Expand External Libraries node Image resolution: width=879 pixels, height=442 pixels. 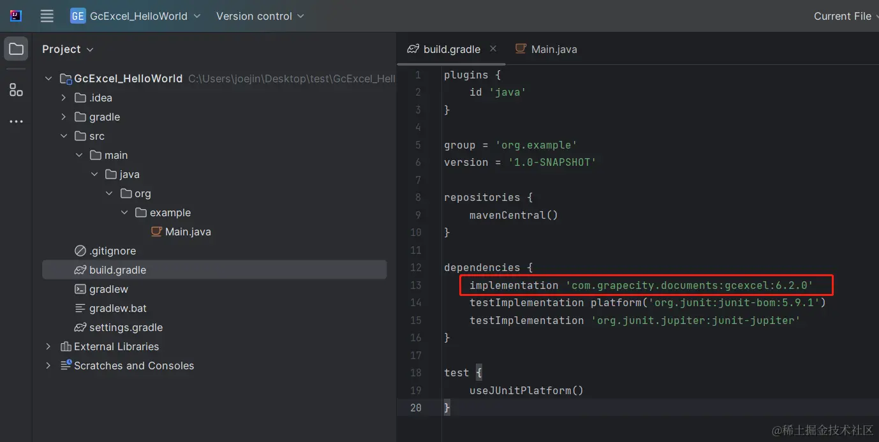(48, 346)
